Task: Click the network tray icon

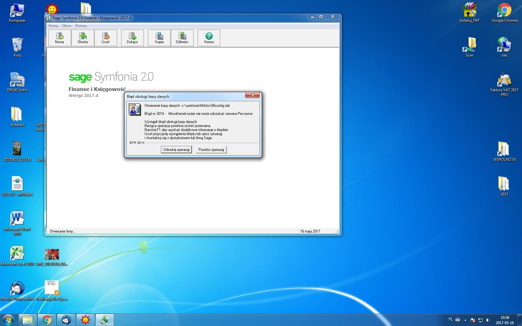Action: [480, 320]
